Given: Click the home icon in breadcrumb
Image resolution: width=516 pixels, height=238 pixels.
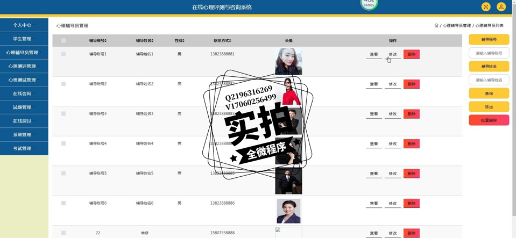Looking at the screenshot, I should pos(436,26).
